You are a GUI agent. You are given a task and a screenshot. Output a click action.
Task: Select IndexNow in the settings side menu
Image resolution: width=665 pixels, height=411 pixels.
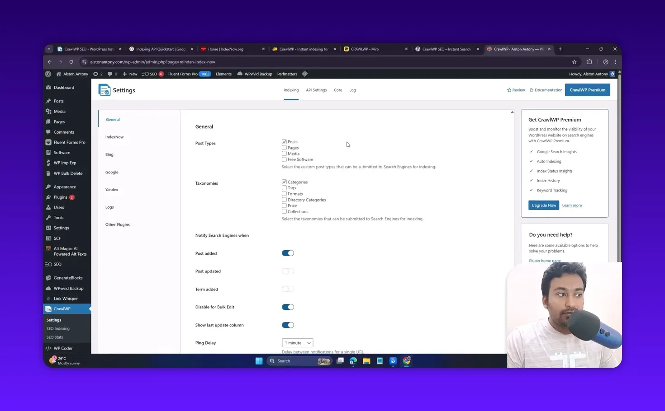114,137
